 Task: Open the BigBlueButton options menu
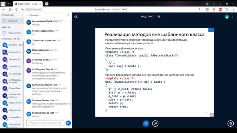coord(233,17)
